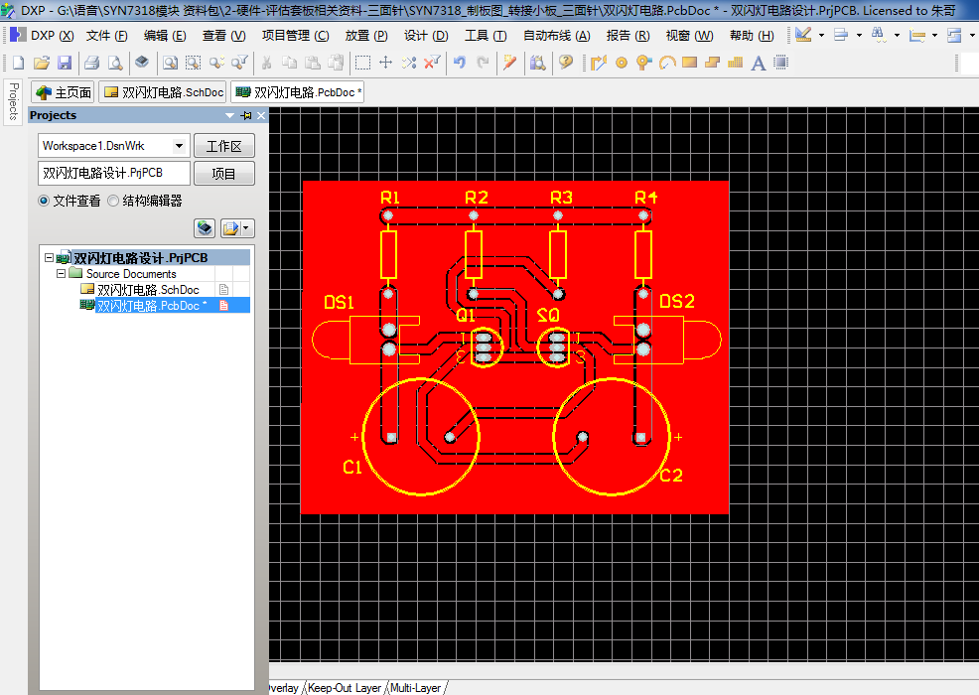979x695 pixels.
Task: Click the place component icon
Action: click(781, 63)
